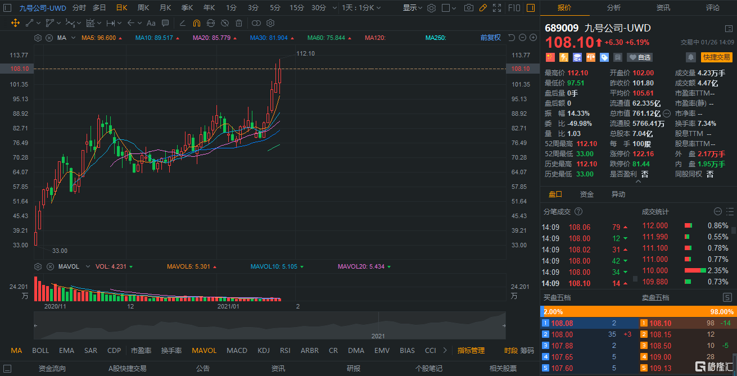Expand the wave pattern tool dropdown
The height and width of the screenshot is (376, 737).
[x=79, y=23]
